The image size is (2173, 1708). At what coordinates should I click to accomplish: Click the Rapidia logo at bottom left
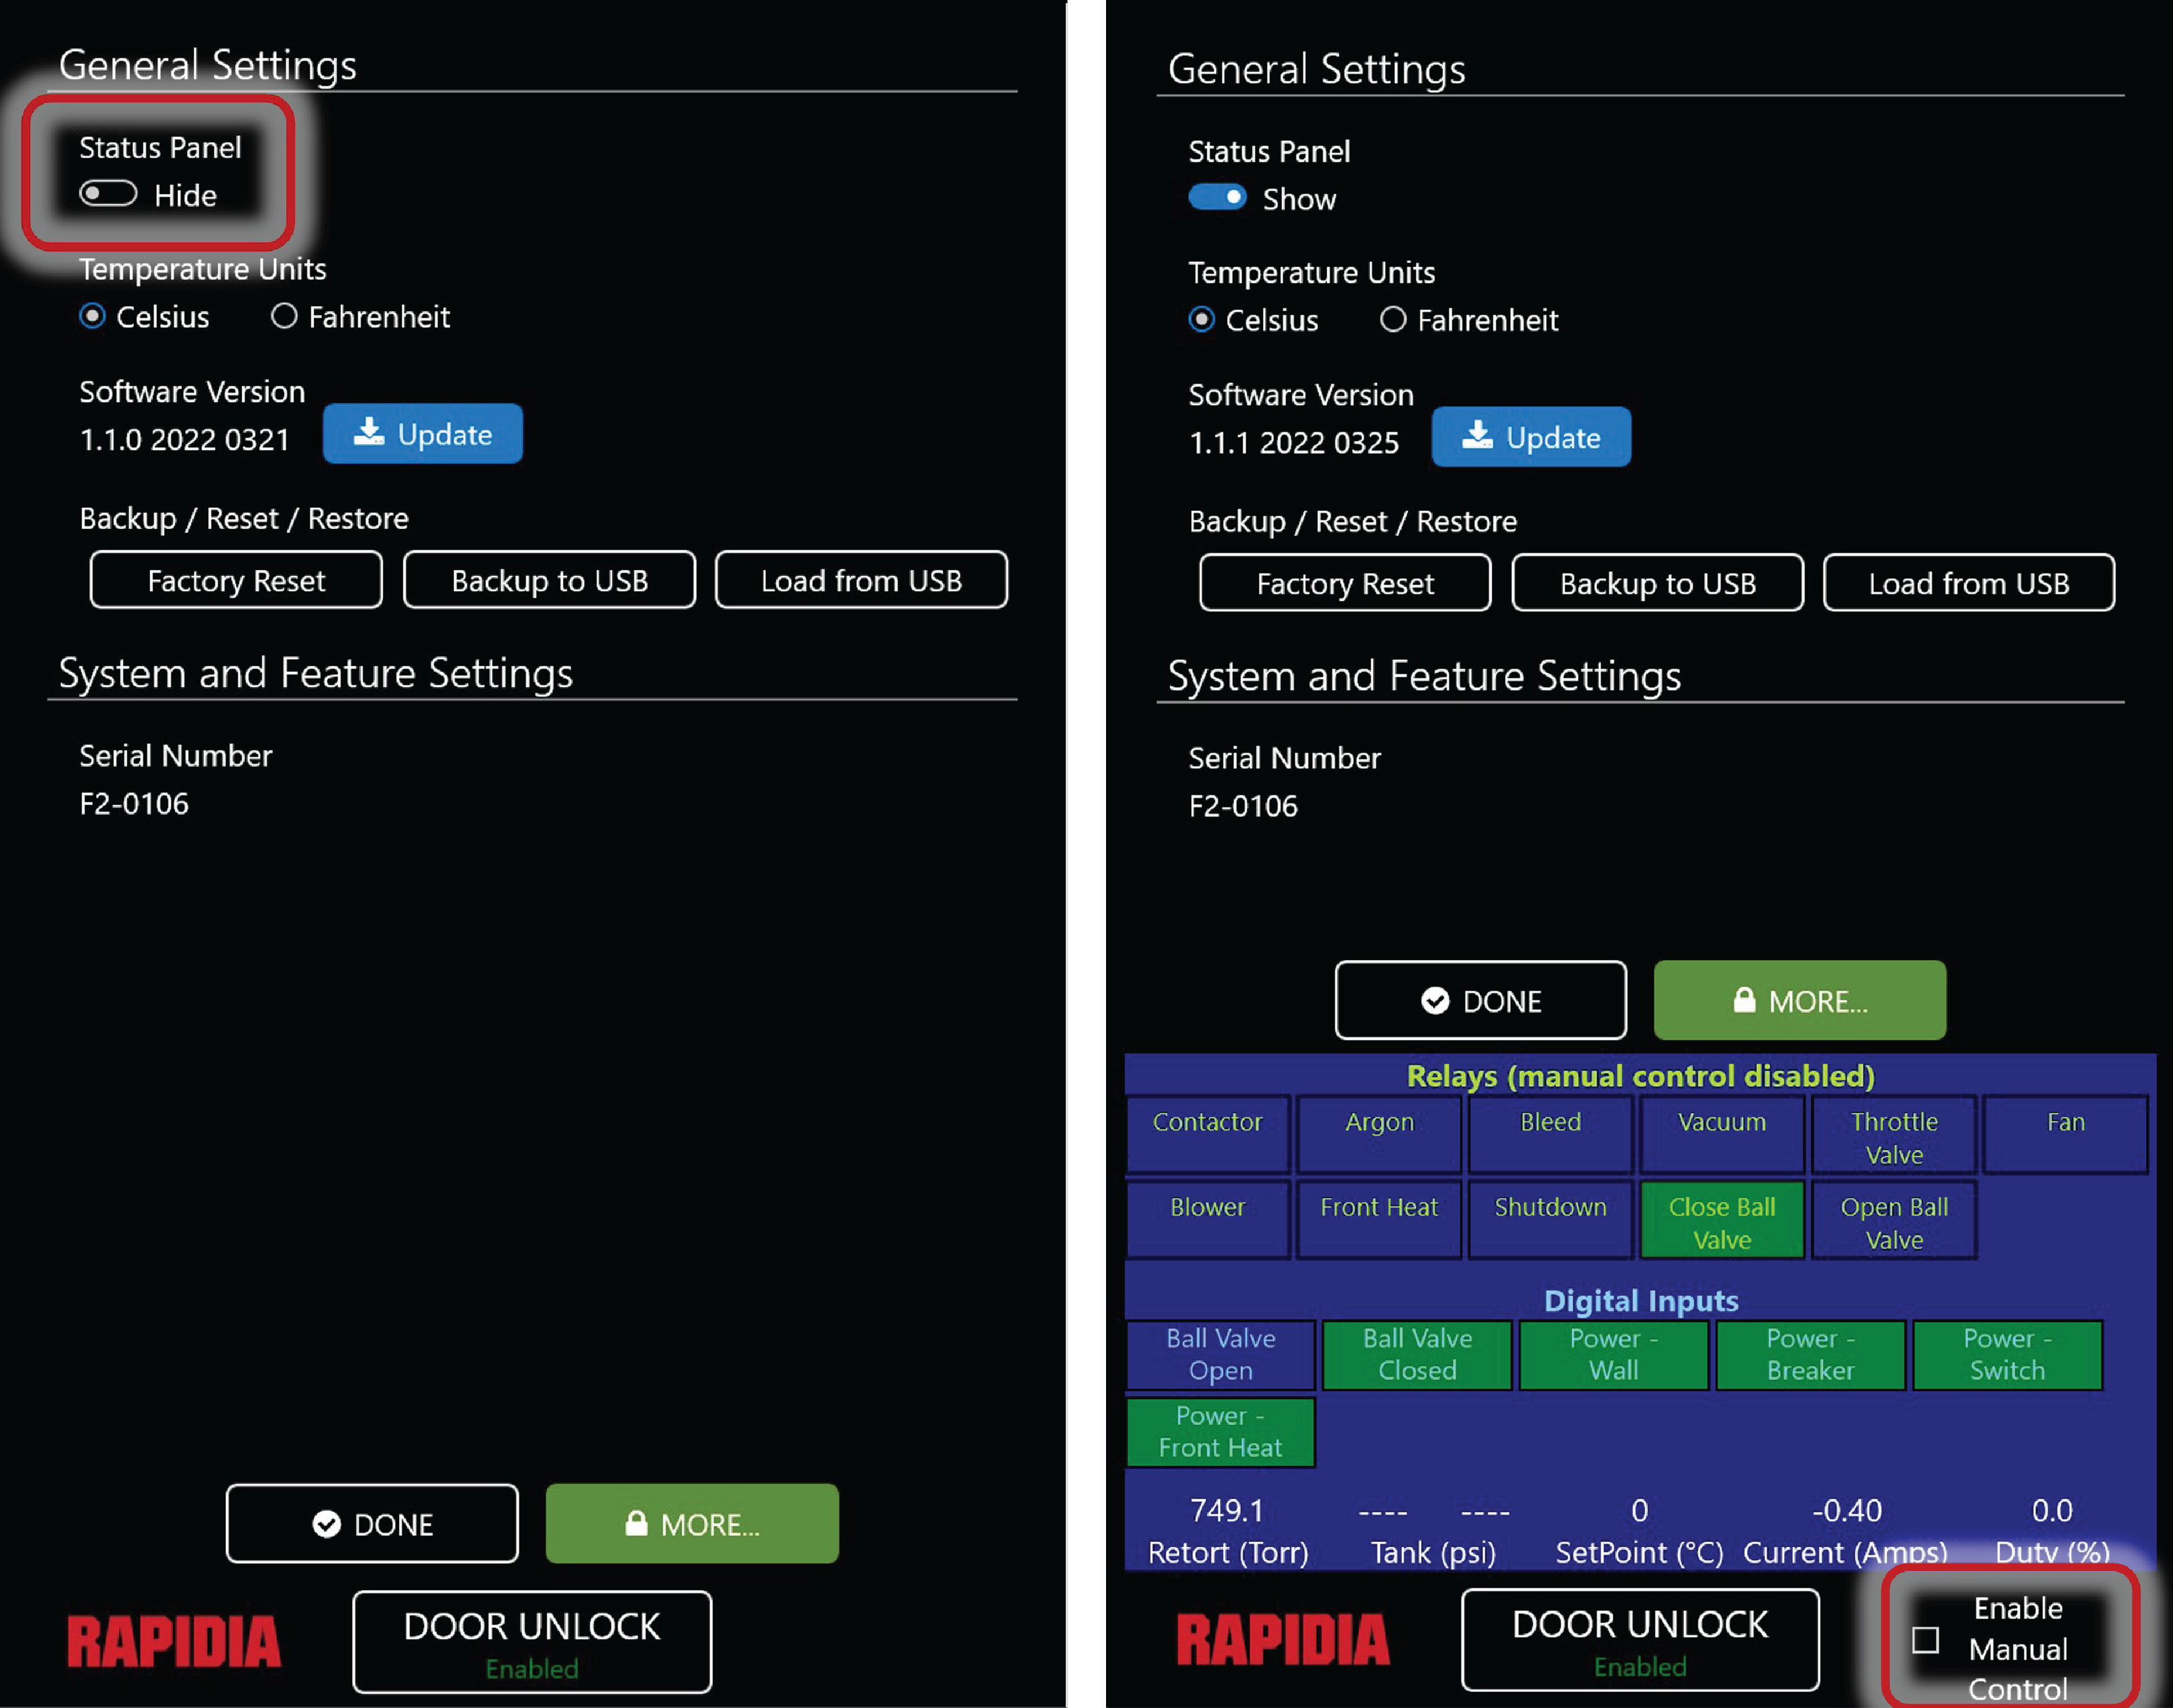[174, 1641]
